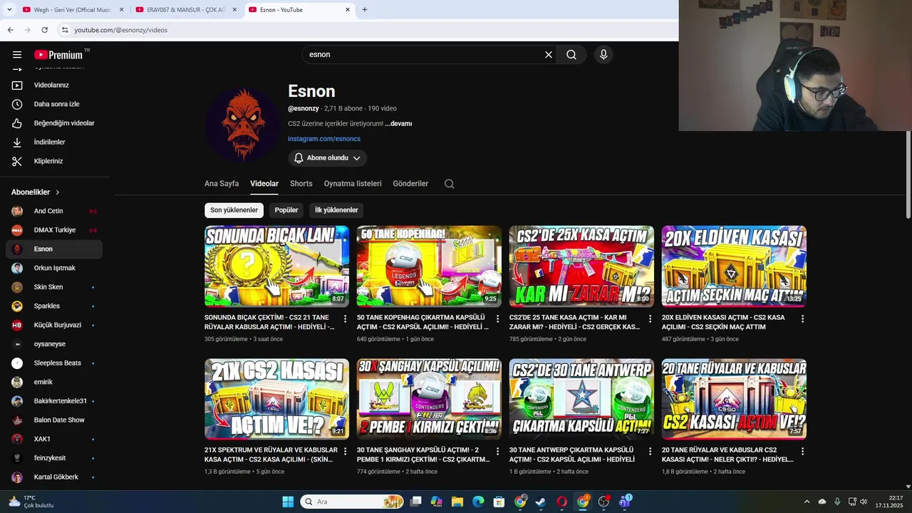Start voice search with microphone
Viewport: 912px width, 513px height.
coord(603,55)
